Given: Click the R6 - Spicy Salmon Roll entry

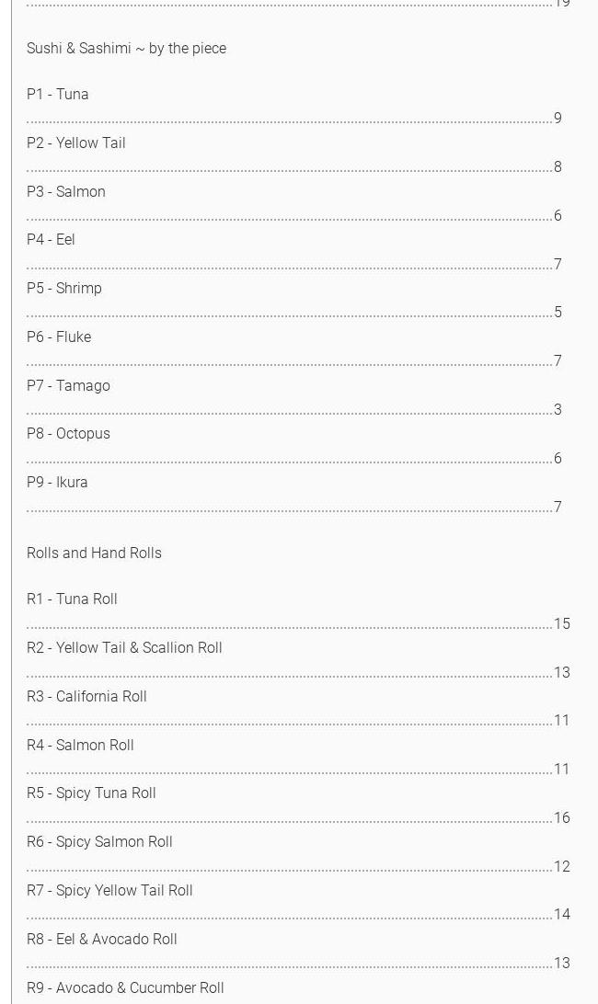Looking at the screenshot, I should click(x=99, y=842).
